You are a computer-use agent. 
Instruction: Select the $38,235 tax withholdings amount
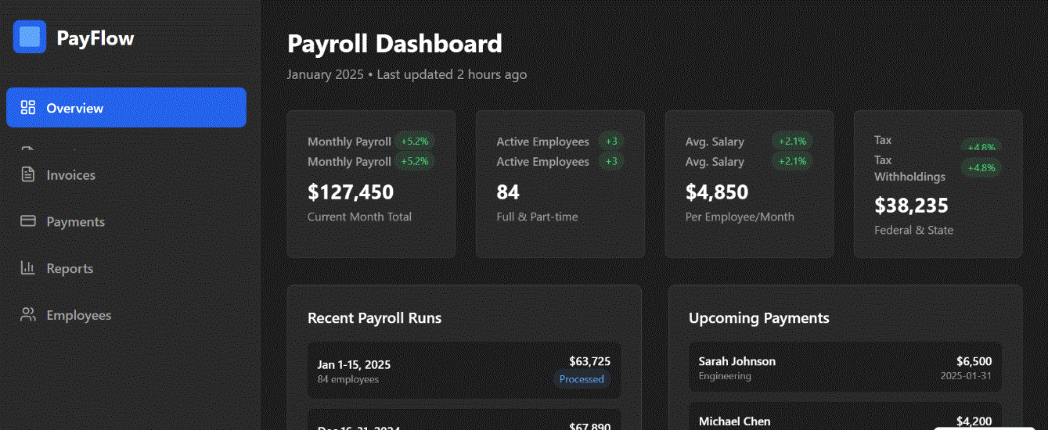[911, 206]
